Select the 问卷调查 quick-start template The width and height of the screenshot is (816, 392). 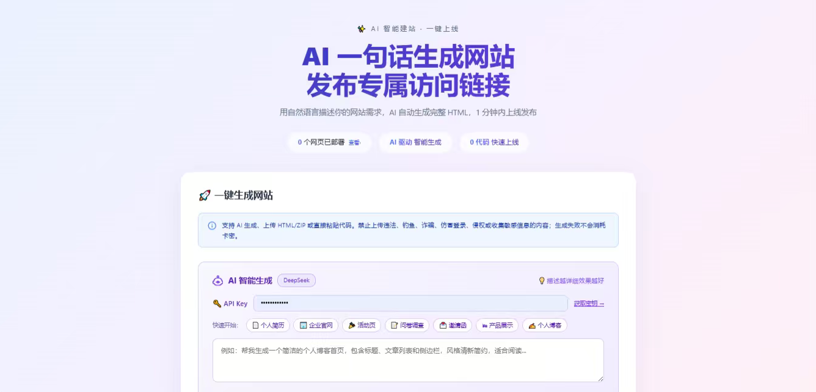407,325
